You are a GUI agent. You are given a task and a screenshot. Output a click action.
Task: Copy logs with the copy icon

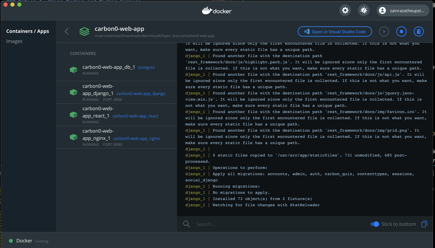click(x=424, y=224)
